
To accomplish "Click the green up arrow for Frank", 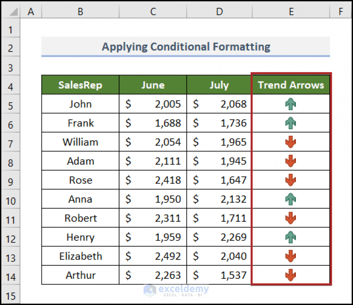I will [x=290, y=123].
